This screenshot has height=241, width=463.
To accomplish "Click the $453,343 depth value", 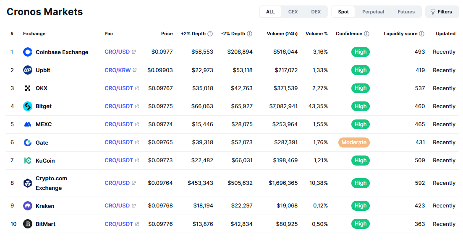I will point(200,183).
